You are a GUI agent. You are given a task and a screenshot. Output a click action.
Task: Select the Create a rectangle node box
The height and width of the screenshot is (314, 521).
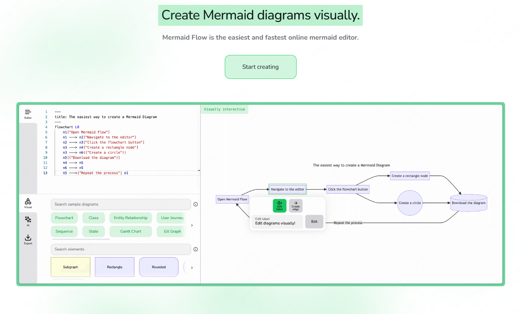pos(410,176)
